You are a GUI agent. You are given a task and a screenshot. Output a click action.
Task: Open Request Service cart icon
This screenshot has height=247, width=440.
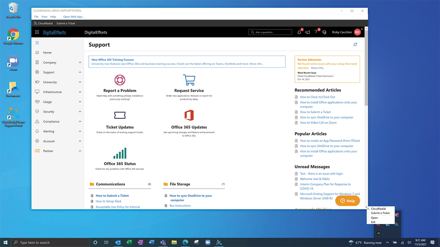coord(189,80)
